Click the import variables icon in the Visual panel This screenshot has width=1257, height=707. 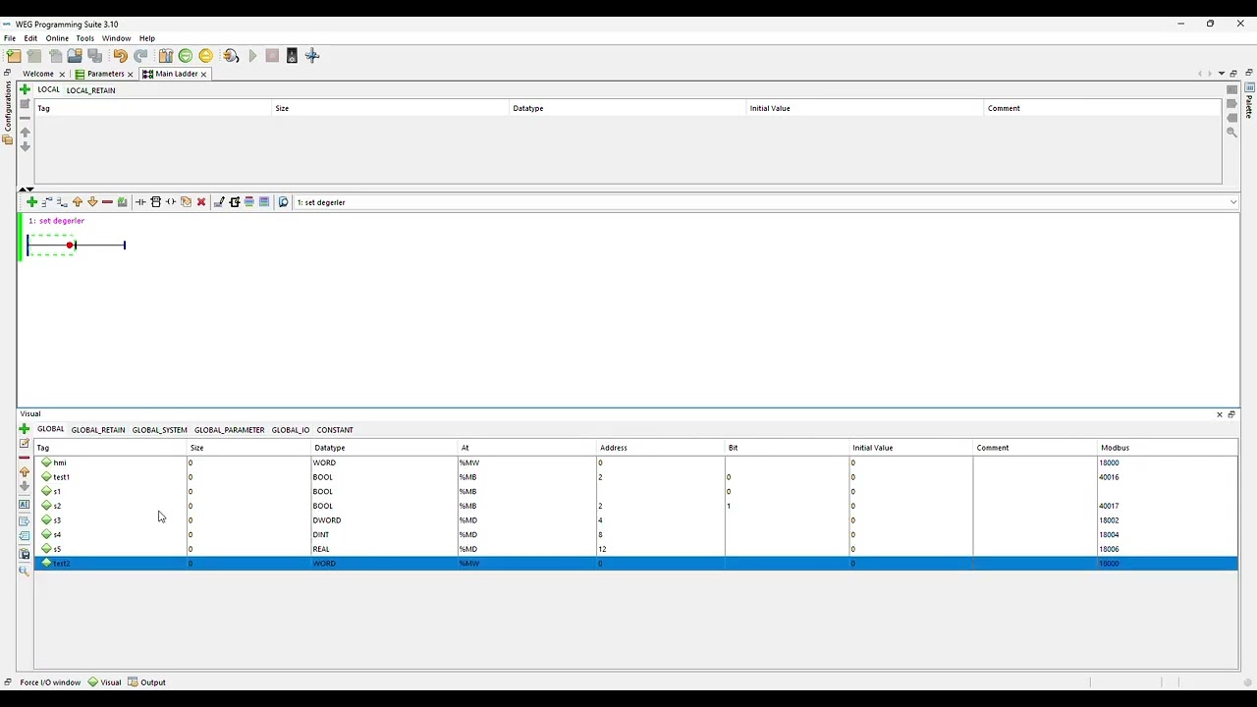[x=25, y=536]
